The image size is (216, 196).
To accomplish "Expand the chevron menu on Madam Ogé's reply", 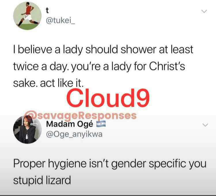I will tap(205, 125).
